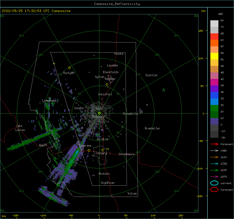The width and height of the screenshot is (234, 219).
Task: Click the Sundre city label
Action: 79,108
